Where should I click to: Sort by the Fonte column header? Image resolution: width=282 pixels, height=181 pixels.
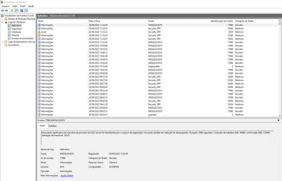(169, 21)
